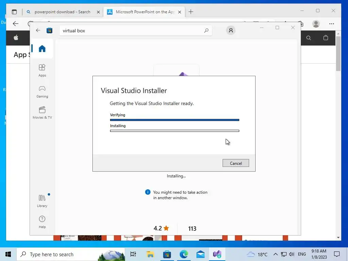348x261 pixels.
Task: Open Edge profile avatar
Action: 316,24
